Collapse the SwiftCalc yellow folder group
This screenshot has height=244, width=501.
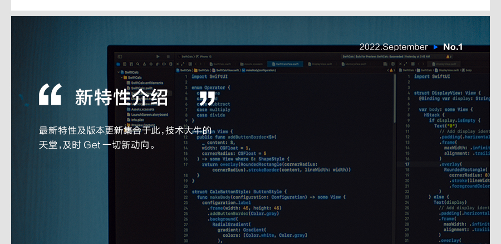pos(122,77)
